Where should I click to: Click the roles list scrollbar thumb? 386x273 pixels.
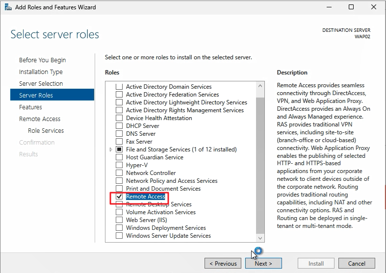(x=260, y=165)
